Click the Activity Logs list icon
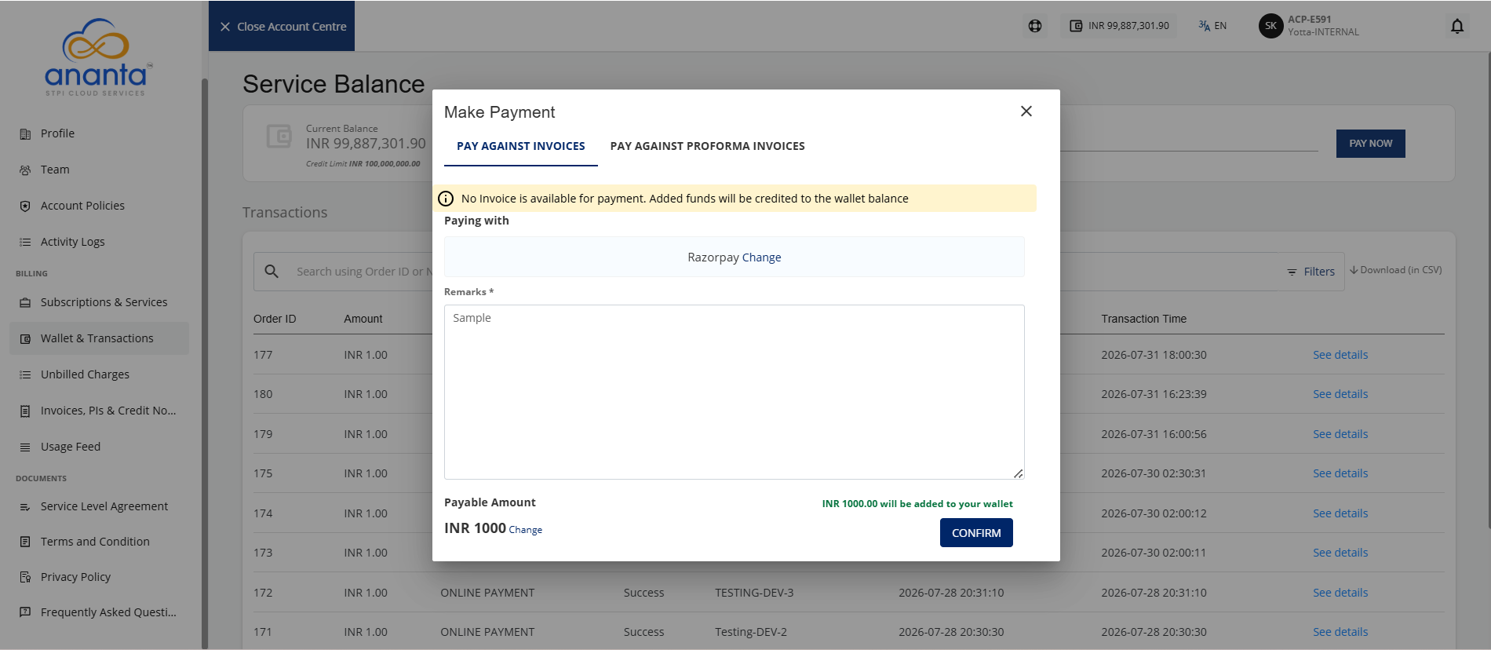The height and width of the screenshot is (650, 1491). 25,243
